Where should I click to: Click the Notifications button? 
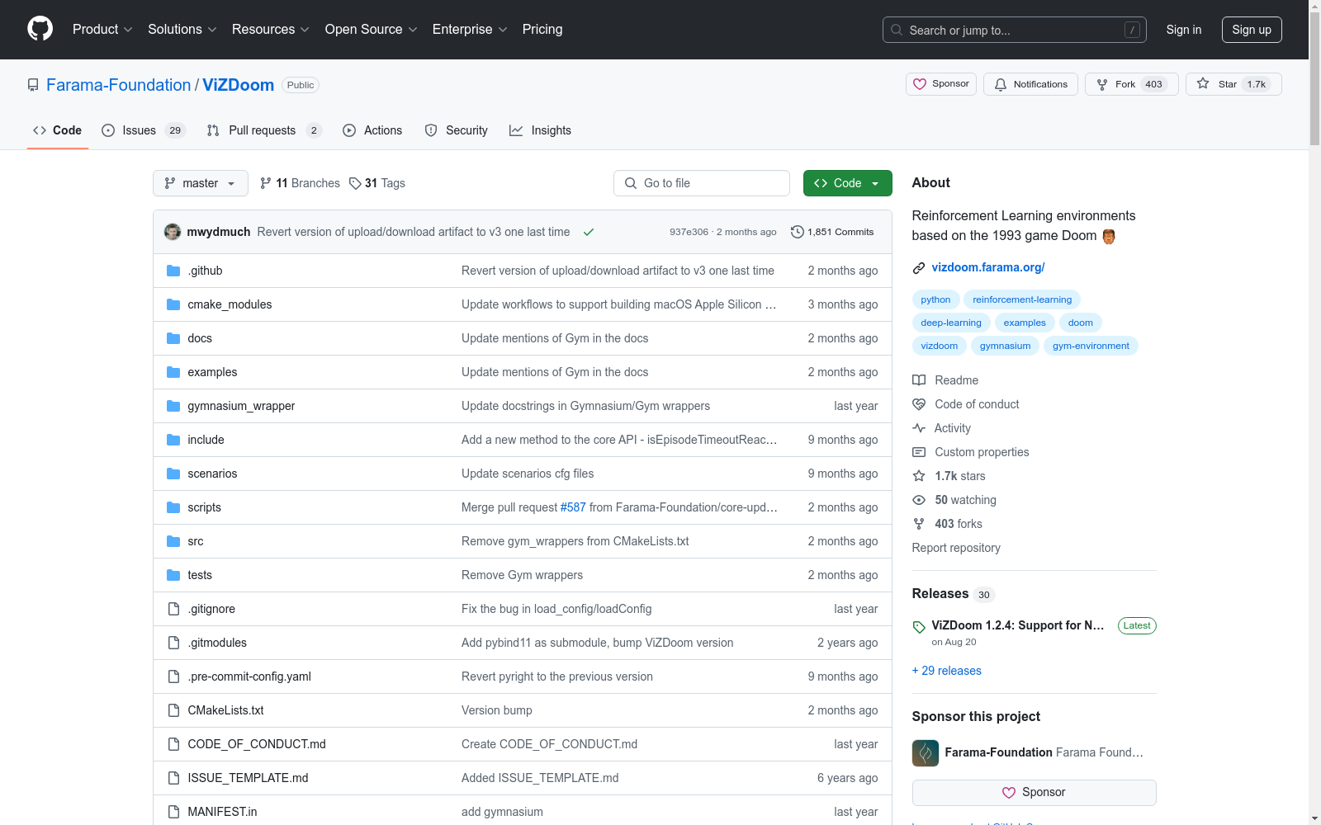tap(1030, 84)
